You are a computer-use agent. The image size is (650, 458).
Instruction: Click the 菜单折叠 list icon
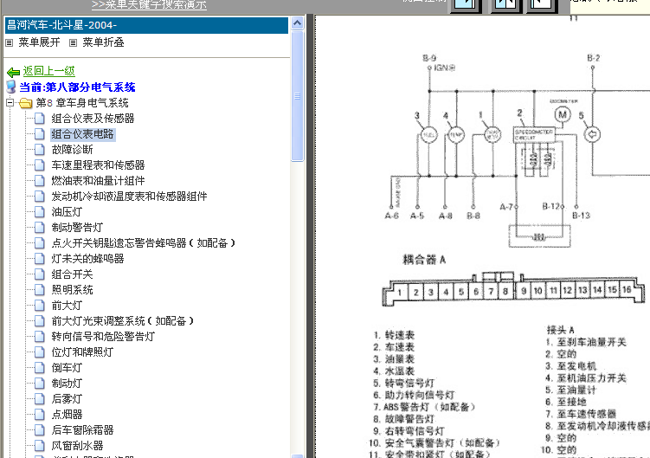pos(73,42)
